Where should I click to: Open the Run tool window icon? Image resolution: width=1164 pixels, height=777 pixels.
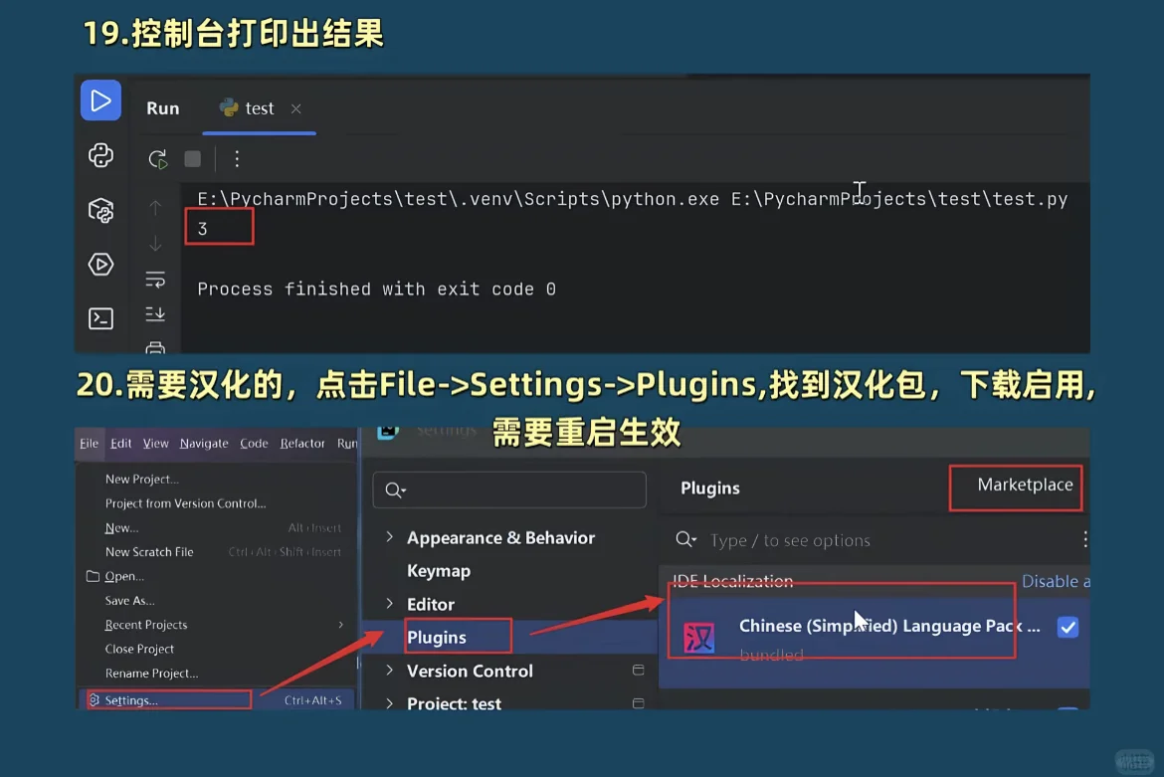(x=100, y=99)
